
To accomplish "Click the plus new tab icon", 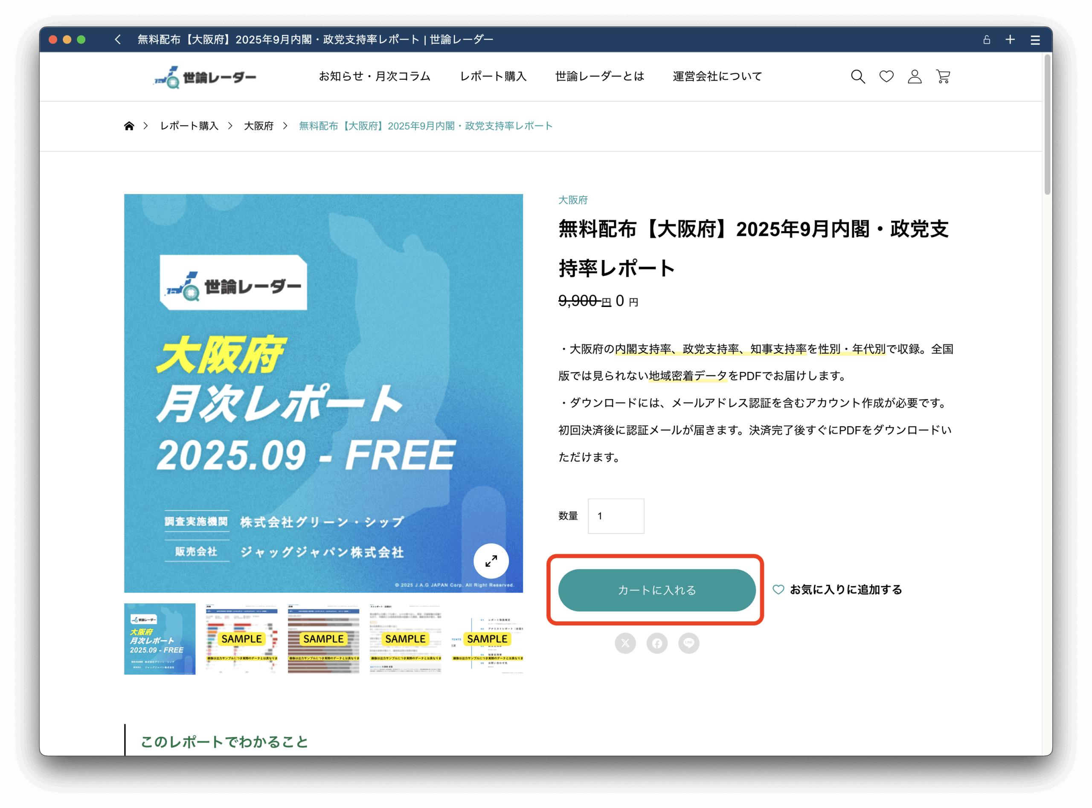I will 1010,40.
